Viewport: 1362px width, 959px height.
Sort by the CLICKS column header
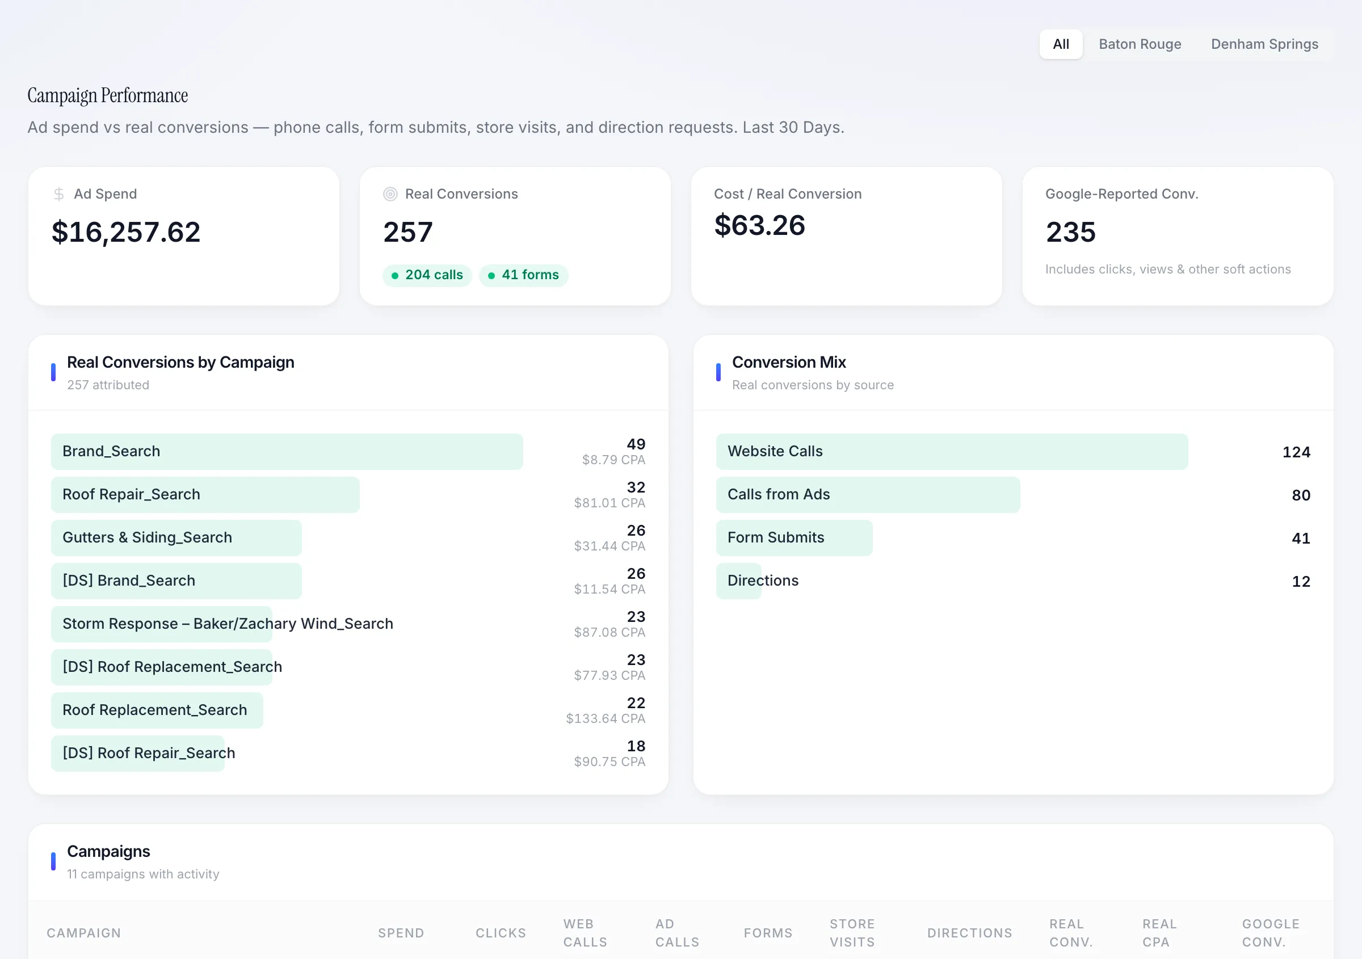(501, 933)
